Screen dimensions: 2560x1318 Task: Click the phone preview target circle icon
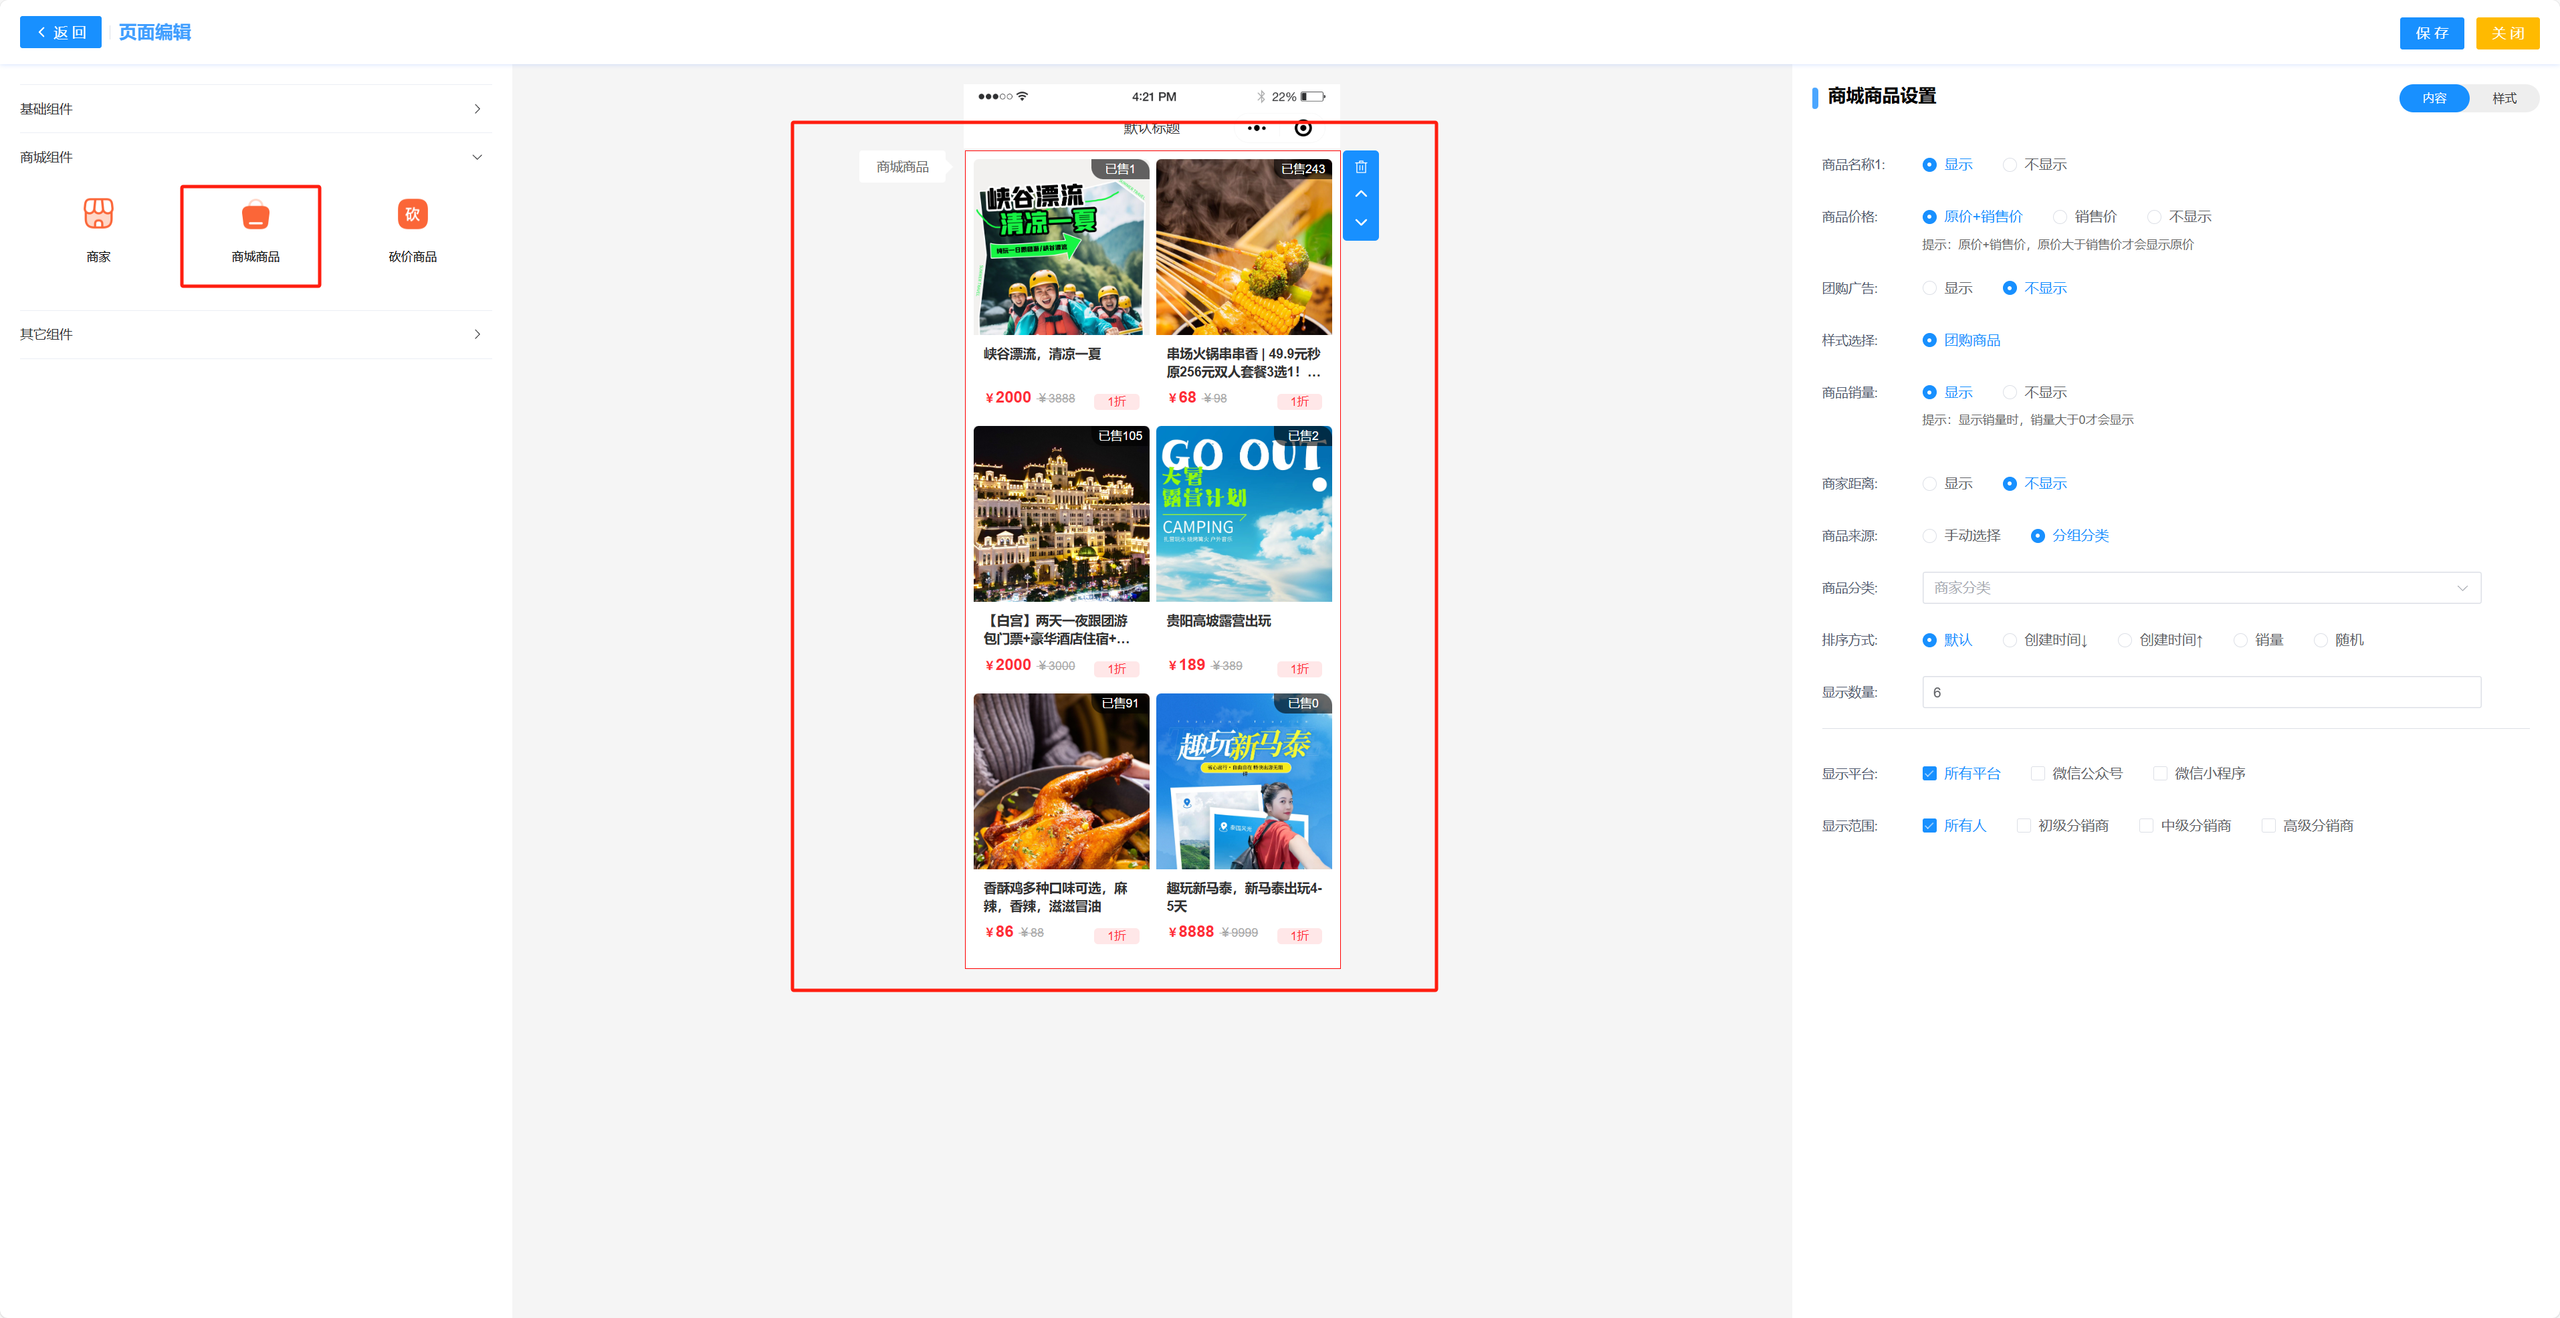1303,128
